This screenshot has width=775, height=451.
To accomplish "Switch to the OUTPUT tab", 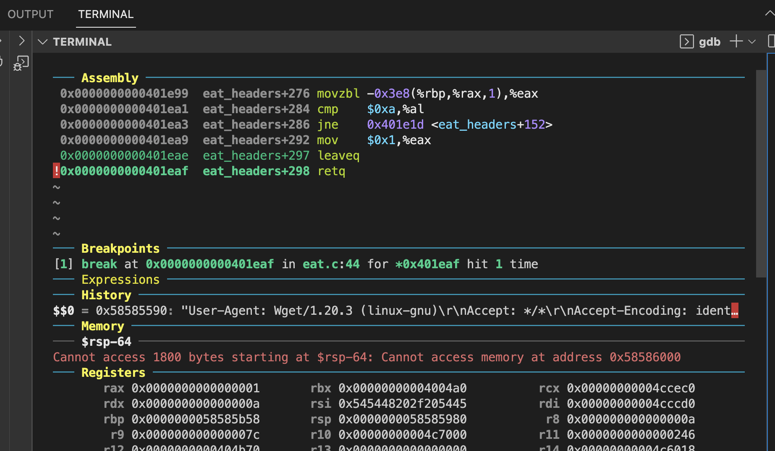I will point(30,14).
